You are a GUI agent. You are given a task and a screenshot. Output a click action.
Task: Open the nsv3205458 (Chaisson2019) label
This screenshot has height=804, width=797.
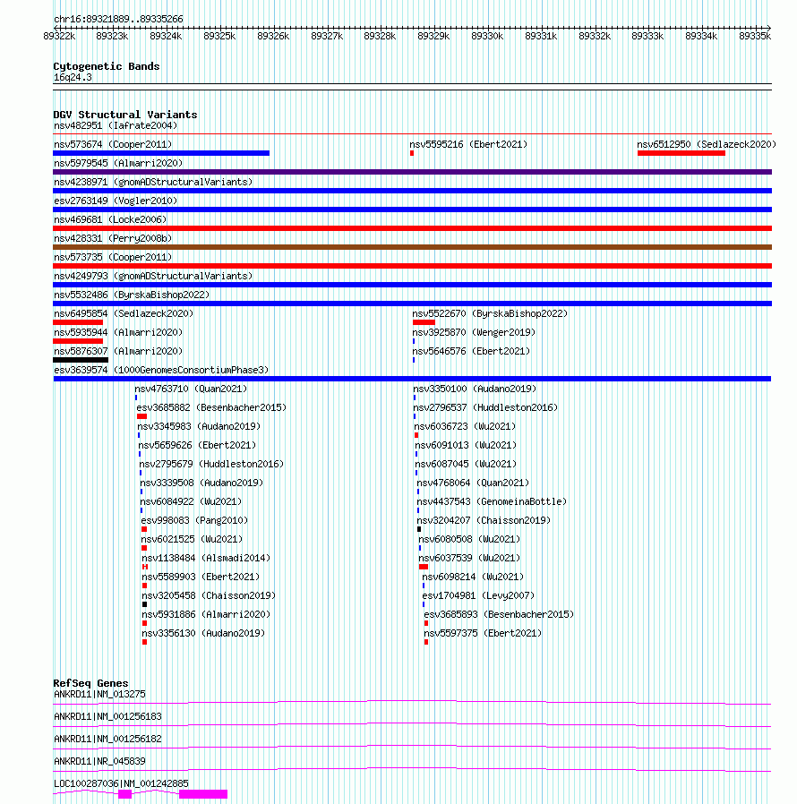[x=209, y=595]
